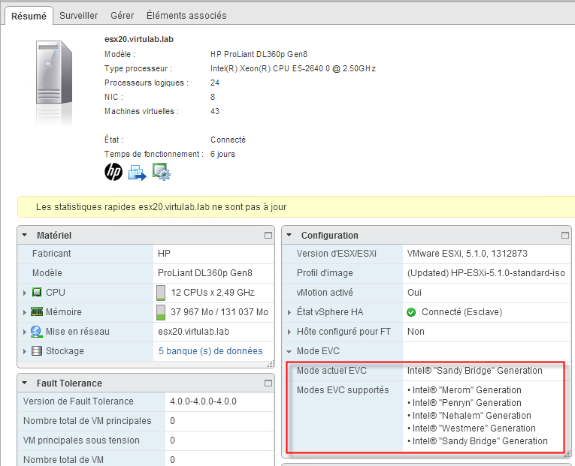This screenshot has height=466, width=575.
Task: Click the VM principales sous tension label
Action: click(x=81, y=440)
